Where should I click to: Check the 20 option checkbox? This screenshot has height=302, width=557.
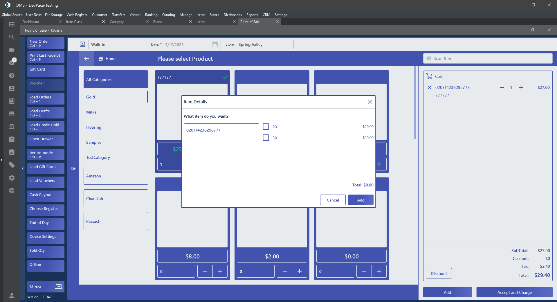pyautogui.click(x=266, y=127)
